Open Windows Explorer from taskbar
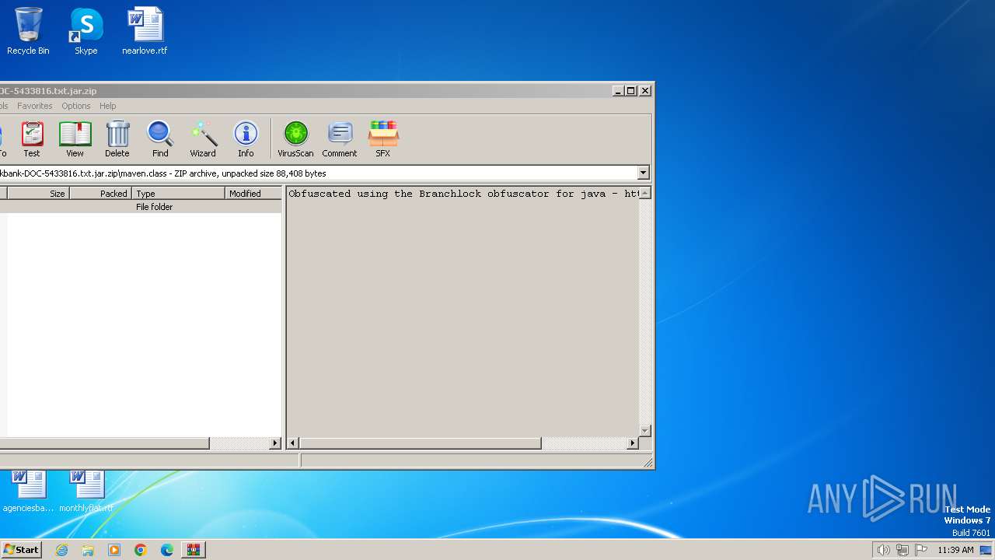995x560 pixels. pos(88,550)
